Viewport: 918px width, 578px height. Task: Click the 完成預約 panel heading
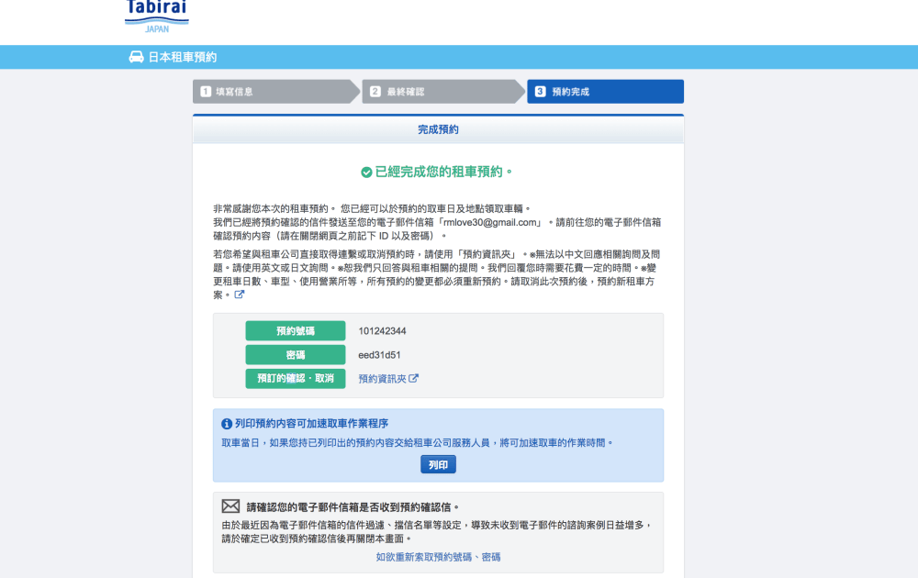tap(438, 129)
